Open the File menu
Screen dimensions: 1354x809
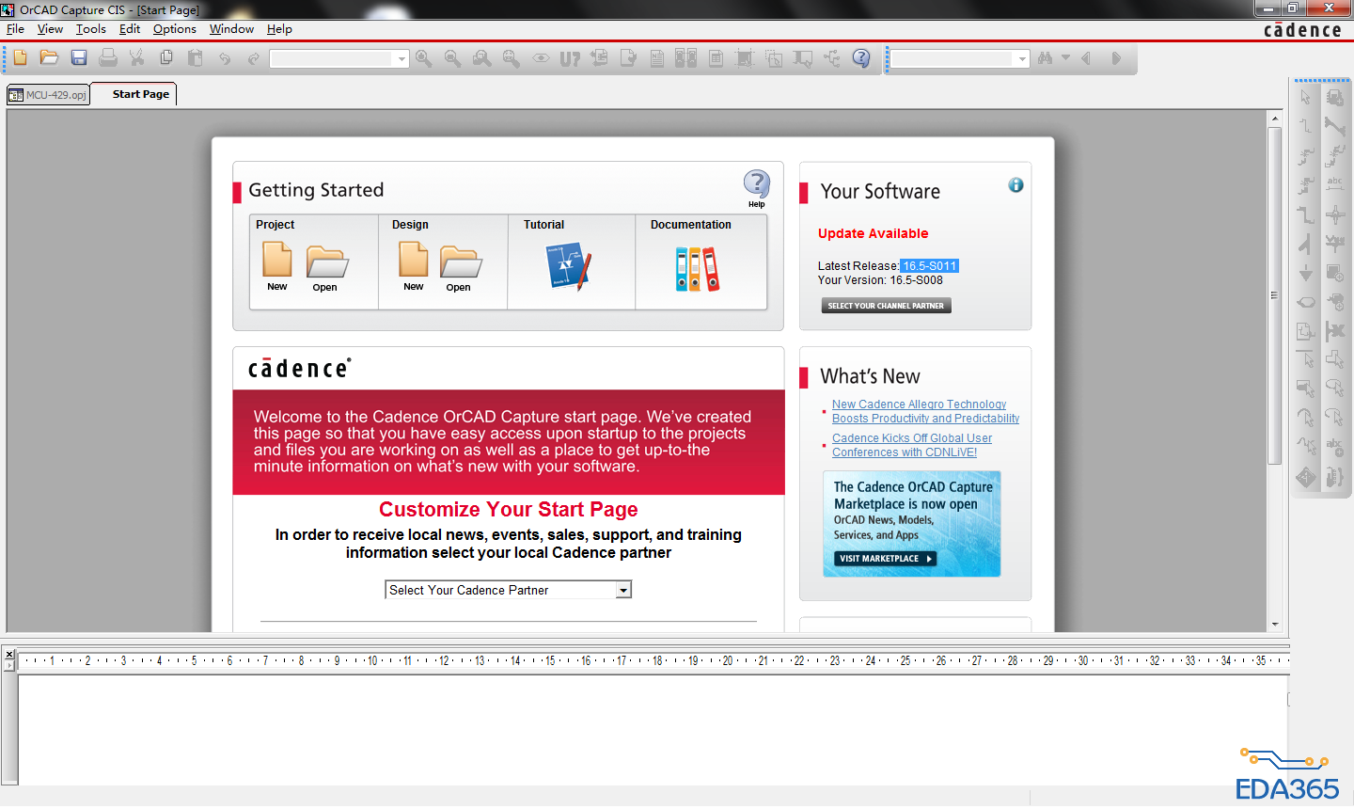(x=15, y=29)
